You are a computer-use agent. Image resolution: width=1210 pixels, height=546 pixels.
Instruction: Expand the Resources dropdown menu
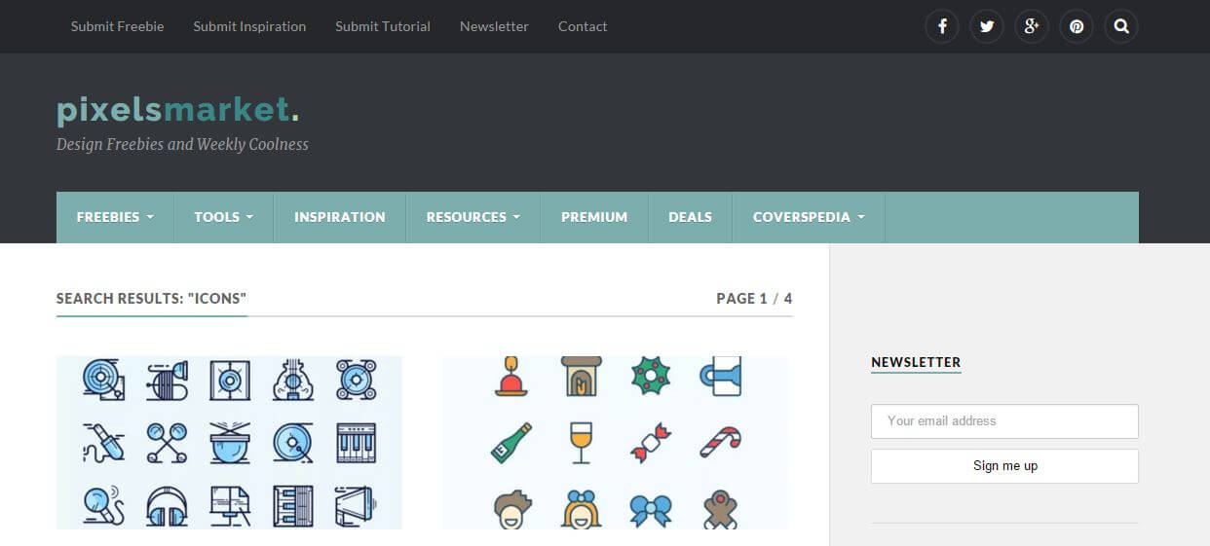pyautogui.click(x=473, y=217)
